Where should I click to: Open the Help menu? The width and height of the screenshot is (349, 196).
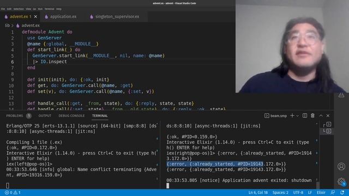(x=59, y=9)
